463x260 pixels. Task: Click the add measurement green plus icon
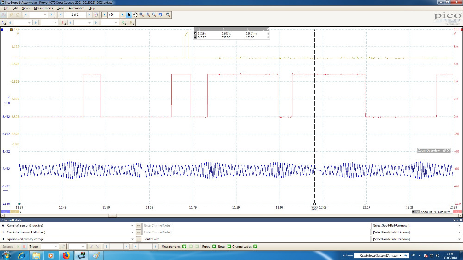pyautogui.click(x=185, y=247)
